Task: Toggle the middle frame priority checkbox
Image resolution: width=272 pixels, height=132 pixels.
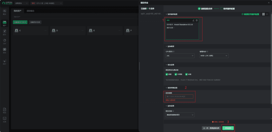Action: tap(176, 74)
